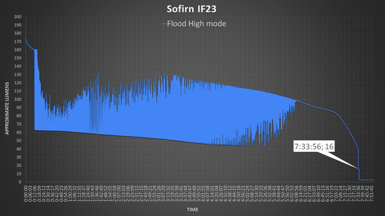385x216 pixels.
Task: Click the y-axis value 60
Action: tap(19, 133)
